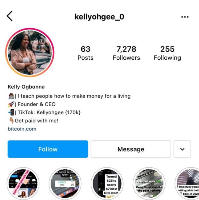Follow the kellyohgee_0 account
The image size is (199, 200).
[48, 149]
